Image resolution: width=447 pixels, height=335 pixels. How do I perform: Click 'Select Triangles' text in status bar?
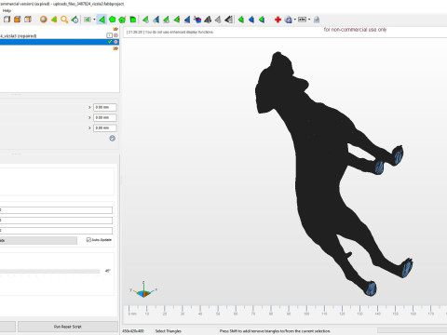tap(168, 331)
